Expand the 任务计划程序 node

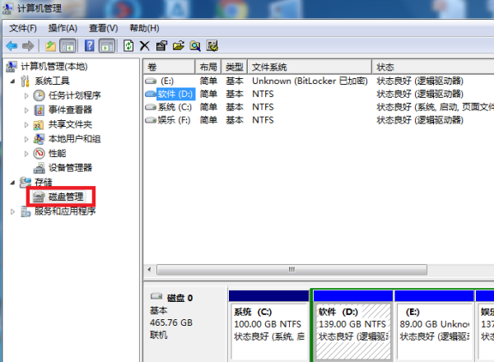point(26,95)
